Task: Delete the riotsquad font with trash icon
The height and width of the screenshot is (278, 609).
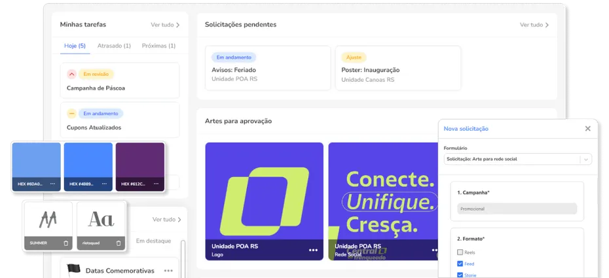Action: (x=119, y=243)
